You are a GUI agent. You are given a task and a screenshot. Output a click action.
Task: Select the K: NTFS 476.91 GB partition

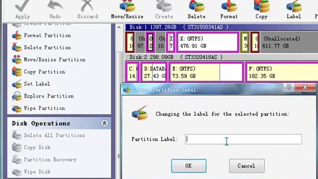[208, 42]
